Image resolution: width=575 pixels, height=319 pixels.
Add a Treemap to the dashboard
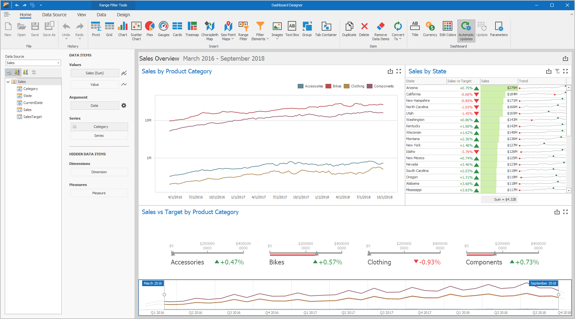click(192, 29)
